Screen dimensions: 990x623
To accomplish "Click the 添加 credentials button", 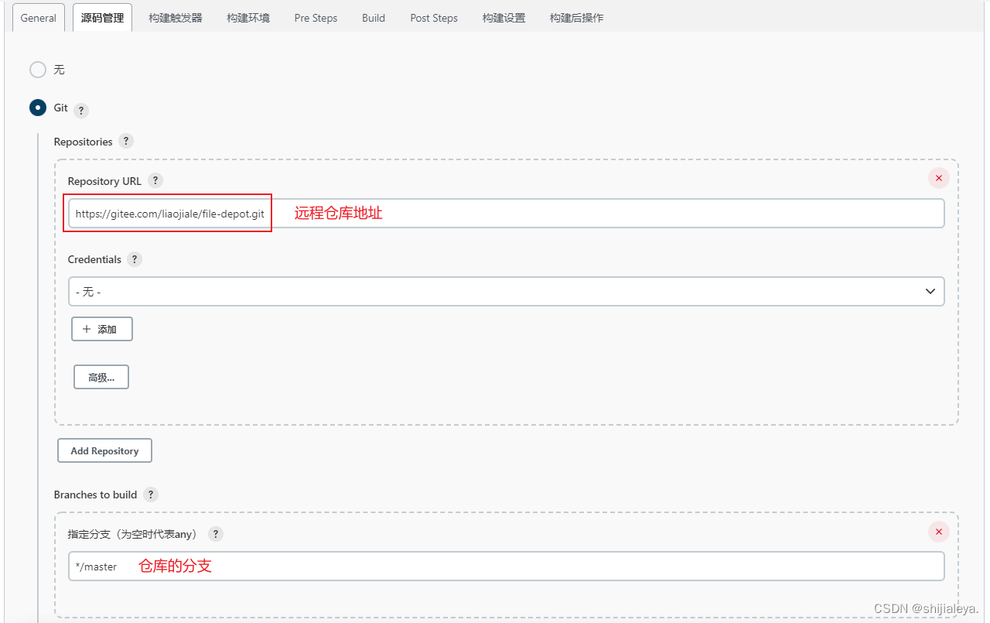I will tap(102, 329).
